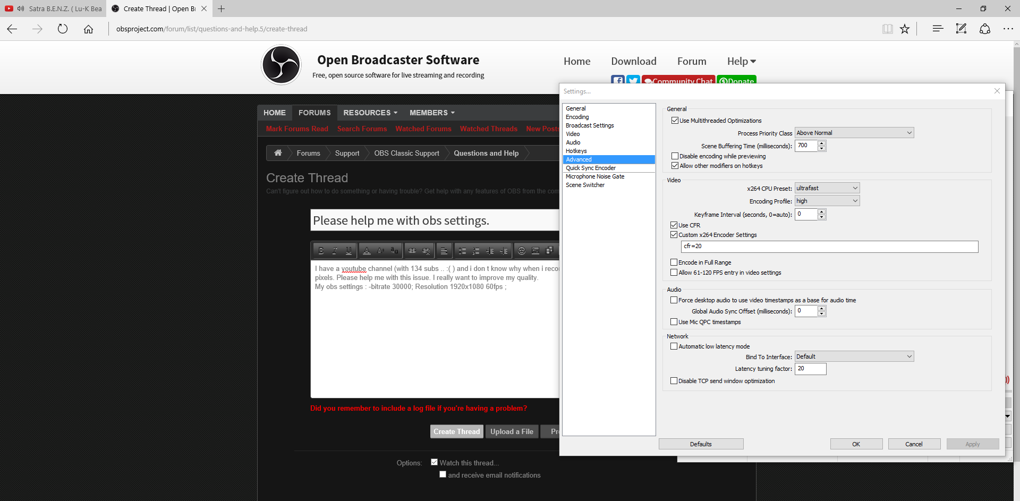The image size is (1020, 501).
Task: Increase the Scene Buffering Time value
Action: click(822, 143)
